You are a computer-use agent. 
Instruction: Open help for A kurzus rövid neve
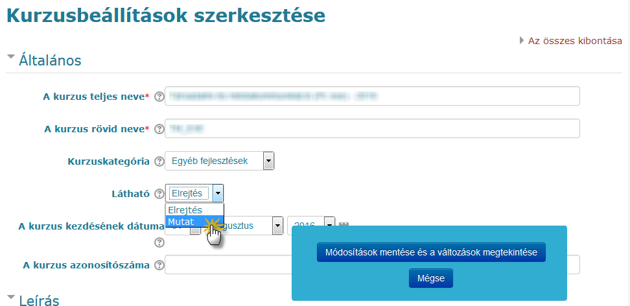point(159,129)
